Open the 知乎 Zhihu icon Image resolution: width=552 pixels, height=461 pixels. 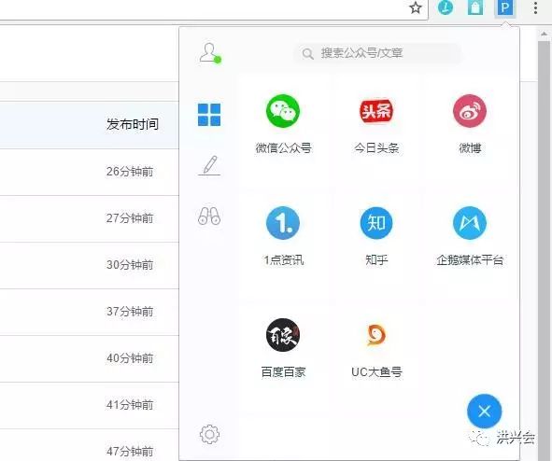(x=376, y=223)
